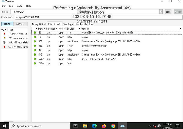
Task: Click the OS icon for pfSense-office host
Action: (x=4, y=34)
